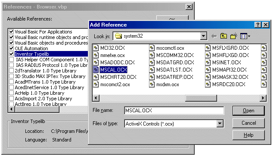This screenshot has width=273, height=156.
Task: Check AcedInetService 1.0 Type Library
Action: (12, 87)
